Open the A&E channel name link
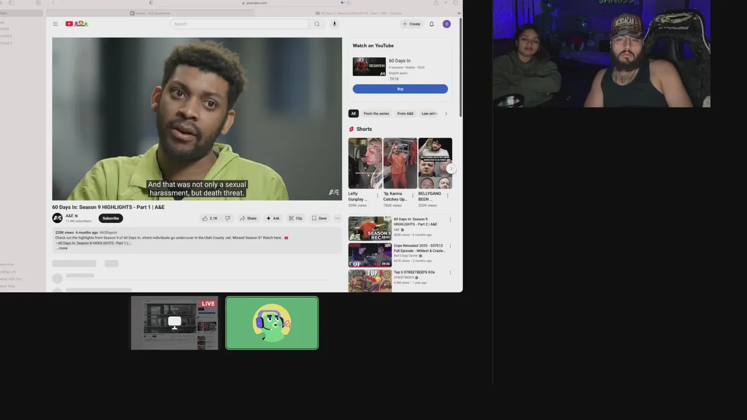This screenshot has height=420, width=747. point(69,216)
